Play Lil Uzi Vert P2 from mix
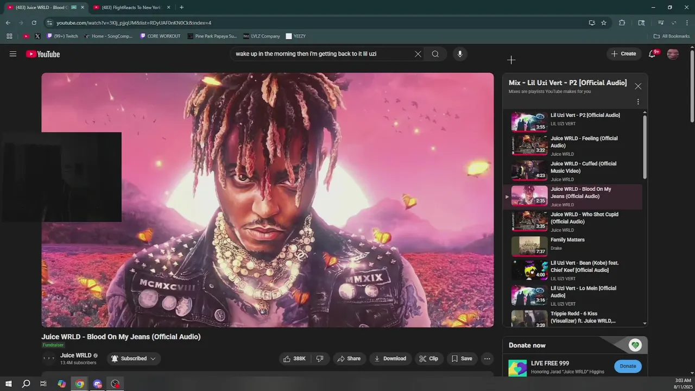The width and height of the screenshot is (695, 391). pyautogui.click(x=572, y=121)
